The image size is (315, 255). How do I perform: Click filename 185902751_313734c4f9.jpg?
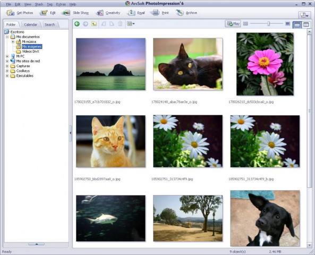point(172,179)
